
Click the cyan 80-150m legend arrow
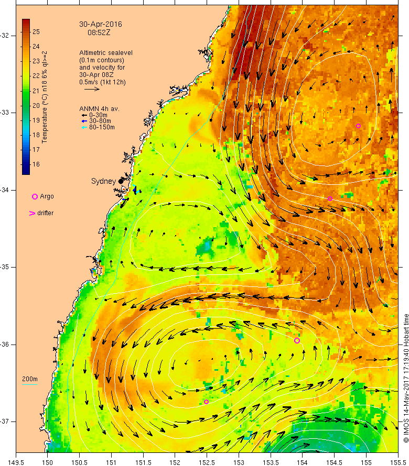84,127
